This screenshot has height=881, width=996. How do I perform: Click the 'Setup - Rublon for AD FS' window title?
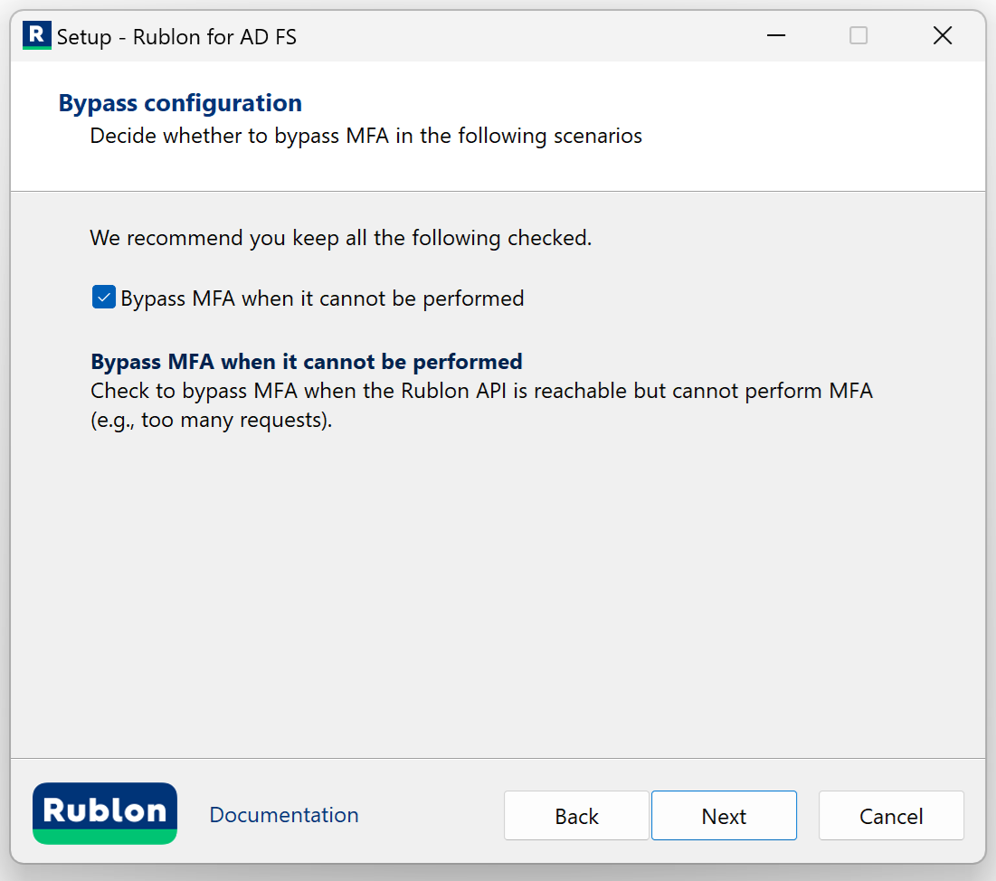(176, 37)
